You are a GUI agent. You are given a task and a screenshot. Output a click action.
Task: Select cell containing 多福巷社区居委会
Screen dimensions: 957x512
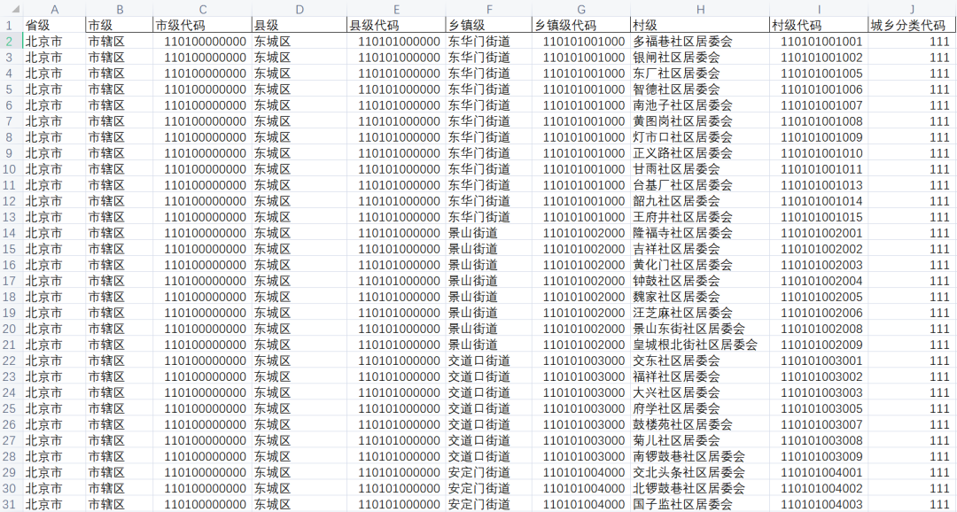tap(700, 41)
